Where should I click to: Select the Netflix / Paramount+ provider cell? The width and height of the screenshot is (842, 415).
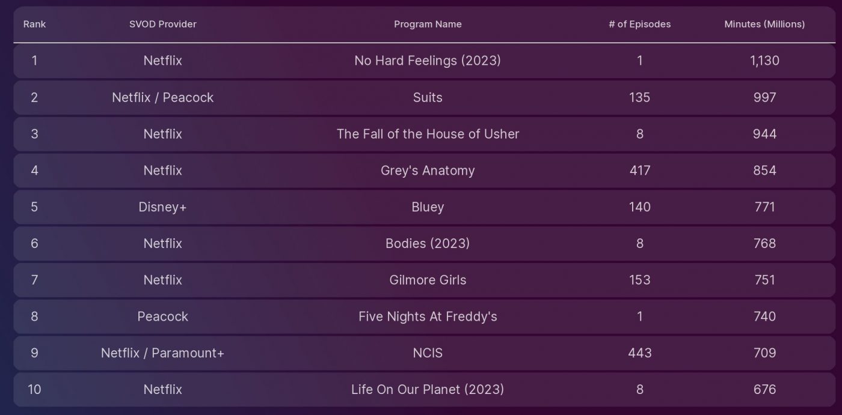(x=163, y=353)
